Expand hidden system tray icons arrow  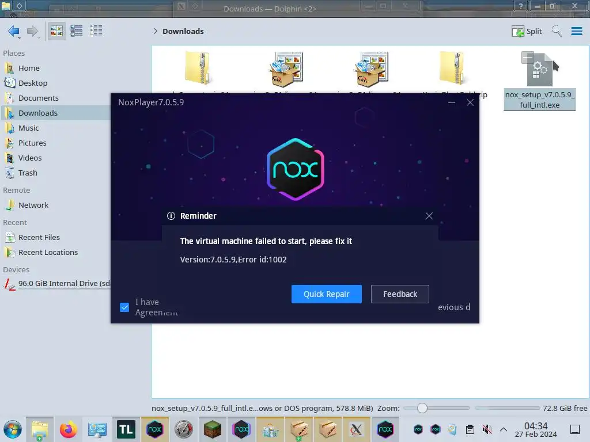[x=504, y=429]
